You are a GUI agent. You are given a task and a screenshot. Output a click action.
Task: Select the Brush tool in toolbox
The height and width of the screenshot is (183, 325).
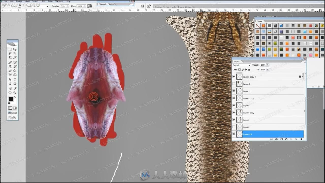click(15, 62)
